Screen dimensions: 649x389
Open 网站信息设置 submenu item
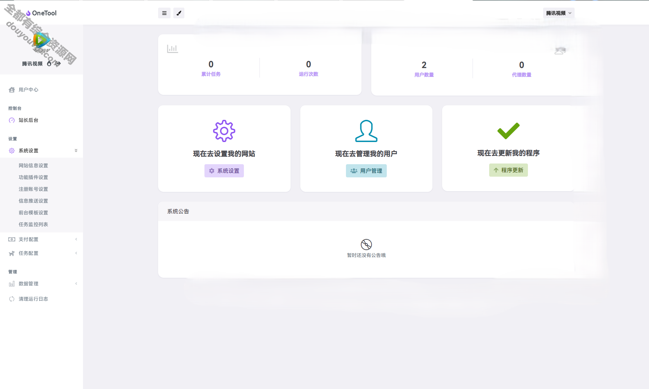(33, 166)
